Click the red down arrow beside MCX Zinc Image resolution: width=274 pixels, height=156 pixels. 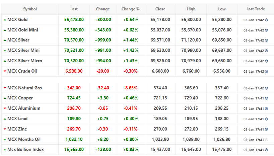coord(5,129)
